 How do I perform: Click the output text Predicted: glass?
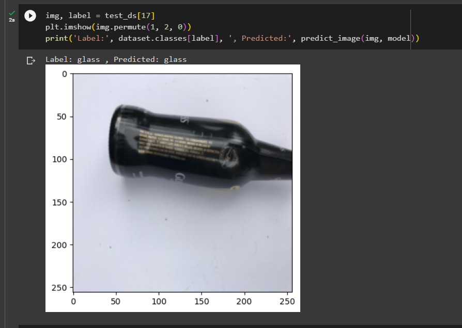(150, 59)
